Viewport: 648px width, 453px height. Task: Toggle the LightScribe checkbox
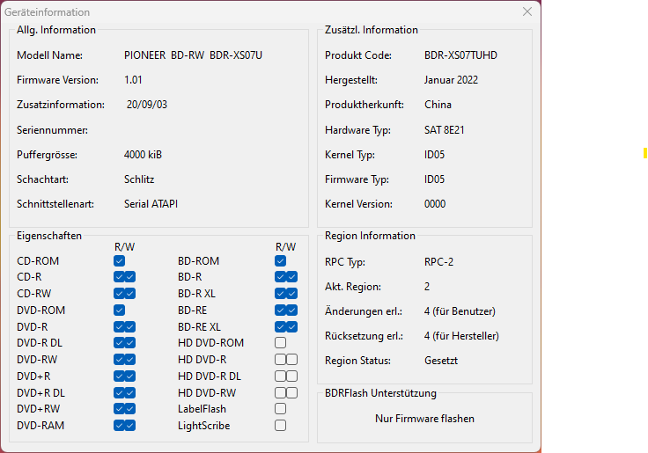click(280, 426)
